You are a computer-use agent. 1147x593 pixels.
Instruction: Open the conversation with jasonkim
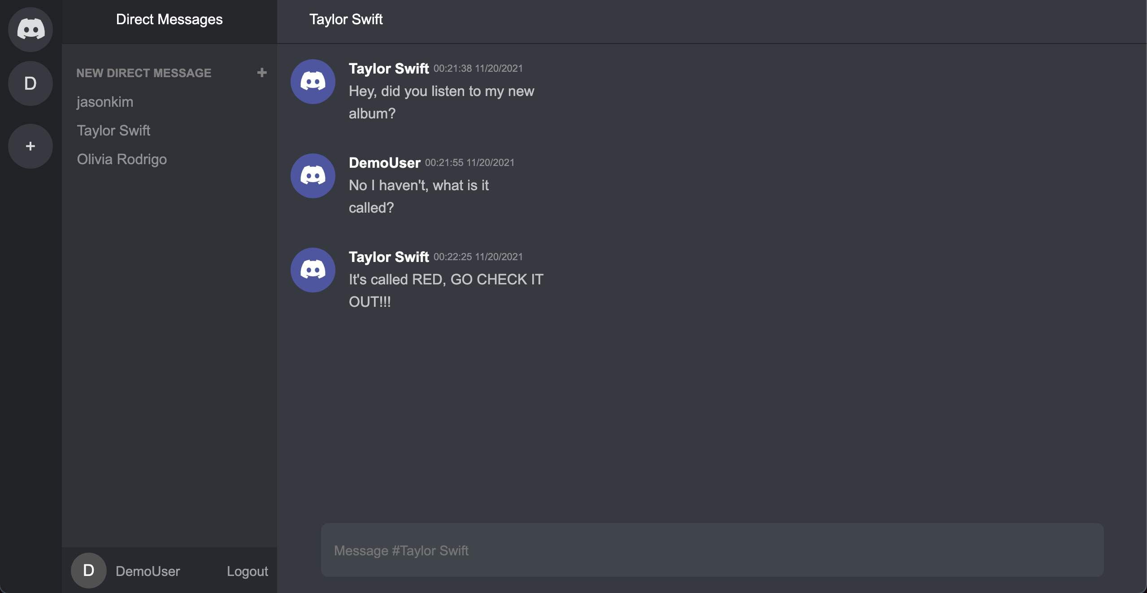coord(104,101)
